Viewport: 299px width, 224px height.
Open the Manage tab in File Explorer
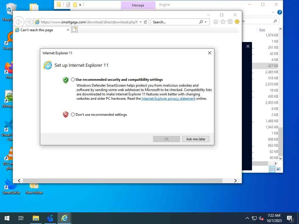point(138,5)
